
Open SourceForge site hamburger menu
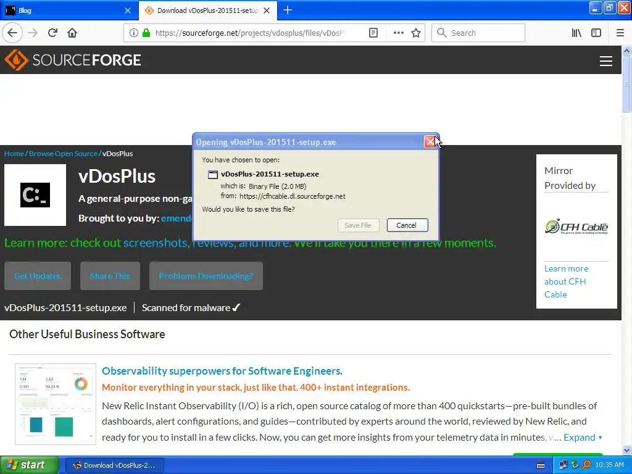click(x=606, y=60)
